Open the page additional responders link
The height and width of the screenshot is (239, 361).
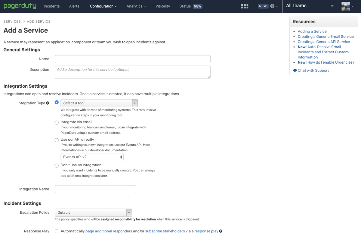point(109,231)
